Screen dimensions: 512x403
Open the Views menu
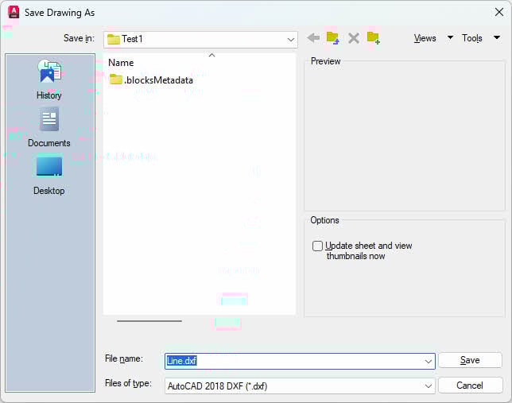click(425, 38)
